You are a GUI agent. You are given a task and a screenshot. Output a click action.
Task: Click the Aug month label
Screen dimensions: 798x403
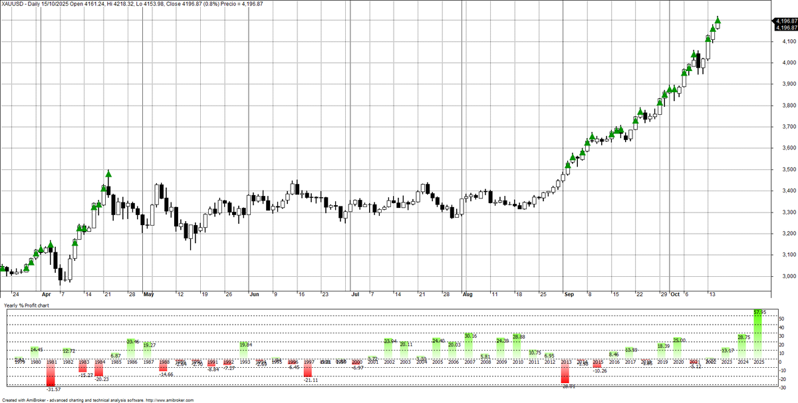[x=467, y=293]
